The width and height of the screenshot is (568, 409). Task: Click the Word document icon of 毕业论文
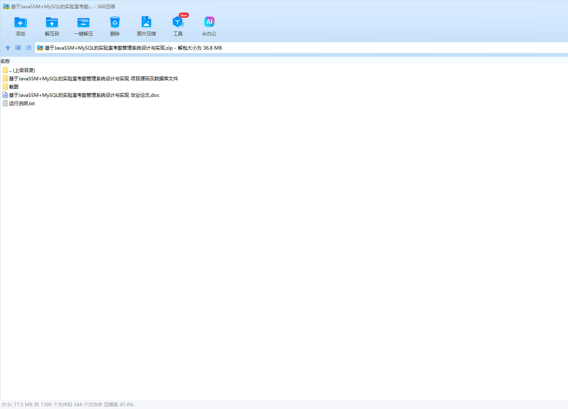coord(5,95)
